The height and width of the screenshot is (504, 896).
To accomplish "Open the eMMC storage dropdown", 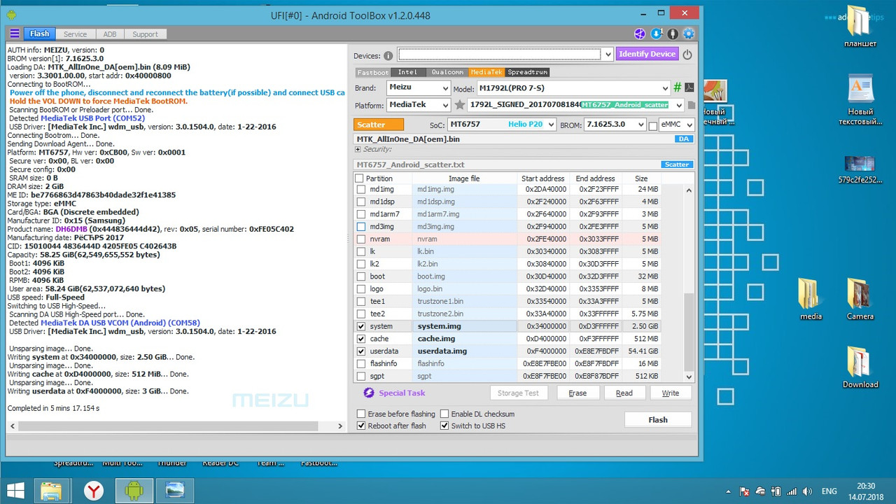I will coord(689,125).
